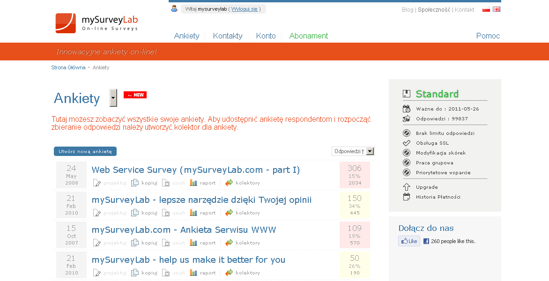Click kolektory icon for help us make it better
Image resolution: width=549 pixels, height=281 pixels.
229,273
